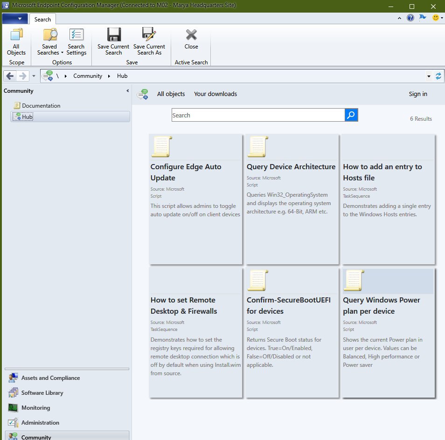Select the Search ribbon tab

coord(42,19)
